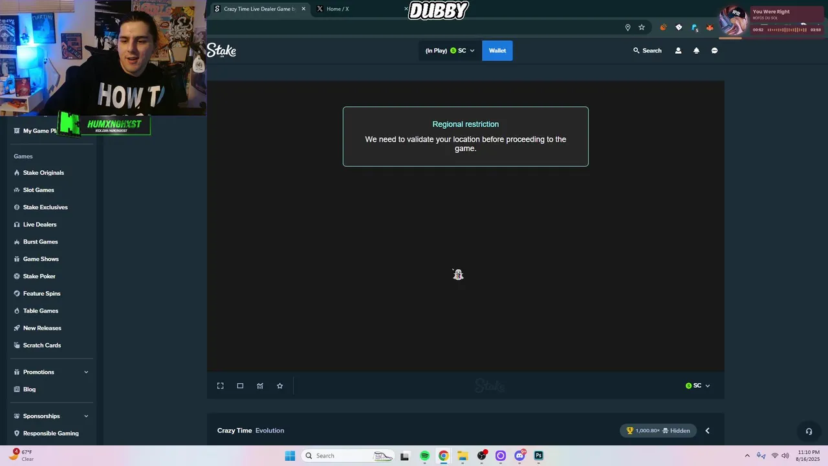Open Task View from the taskbar

point(404,456)
